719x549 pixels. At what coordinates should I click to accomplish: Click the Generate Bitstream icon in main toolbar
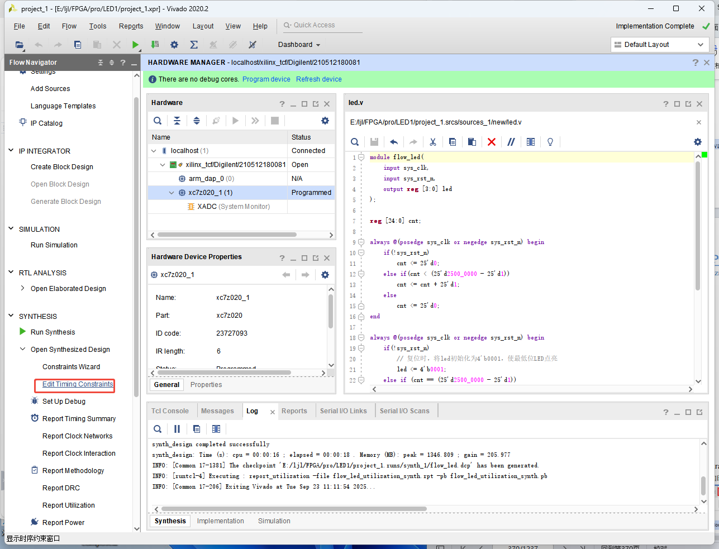tap(155, 45)
